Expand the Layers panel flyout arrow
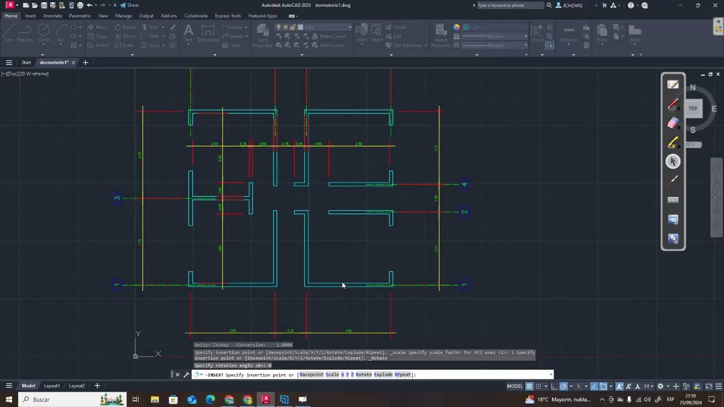724x407 pixels. coord(301,55)
